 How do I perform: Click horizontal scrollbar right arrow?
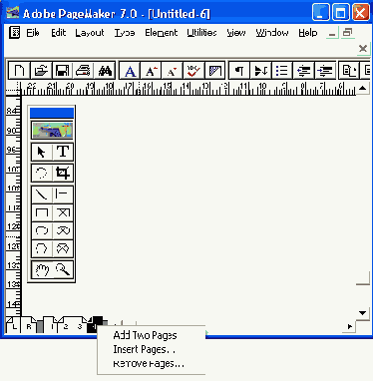click(349, 326)
